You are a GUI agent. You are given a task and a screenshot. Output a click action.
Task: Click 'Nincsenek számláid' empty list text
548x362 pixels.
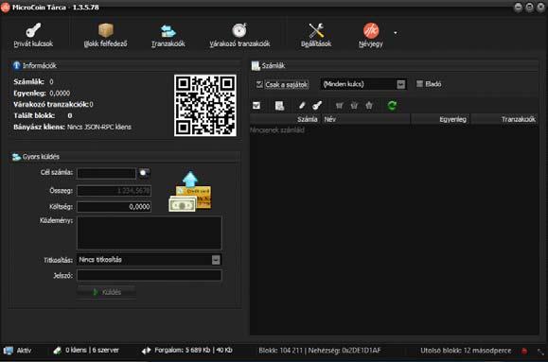pos(277,130)
